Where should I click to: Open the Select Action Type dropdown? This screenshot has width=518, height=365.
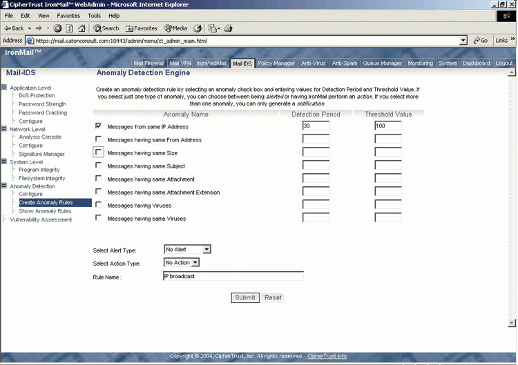click(182, 263)
